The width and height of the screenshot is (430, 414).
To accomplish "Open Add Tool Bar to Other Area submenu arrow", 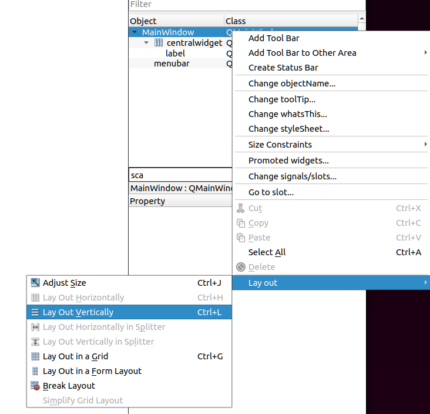I will click(425, 52).
